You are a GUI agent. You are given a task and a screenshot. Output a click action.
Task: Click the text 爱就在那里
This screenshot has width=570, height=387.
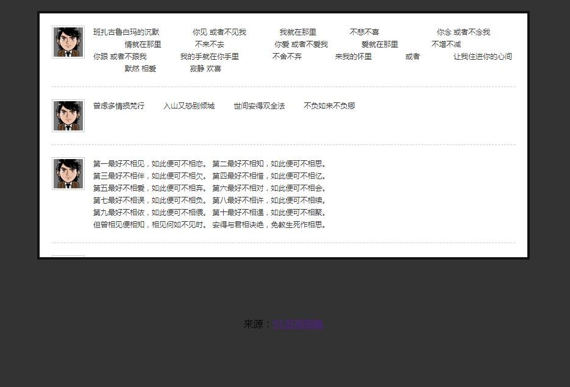point(380,44)
